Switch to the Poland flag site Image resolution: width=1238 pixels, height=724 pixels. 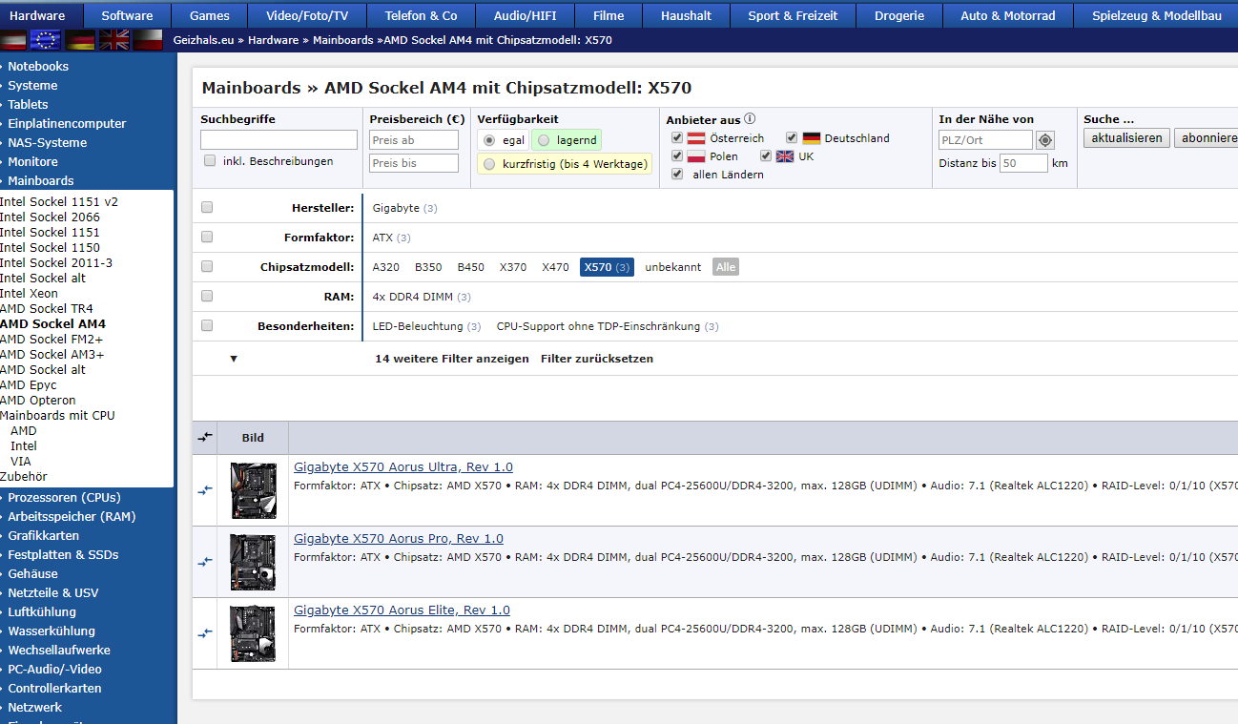(x=148, y=40)
